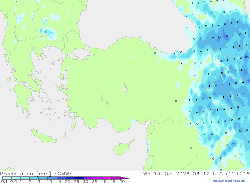Click the '45' legend scale label
250x183 pixels.
(x=113, y=182)
